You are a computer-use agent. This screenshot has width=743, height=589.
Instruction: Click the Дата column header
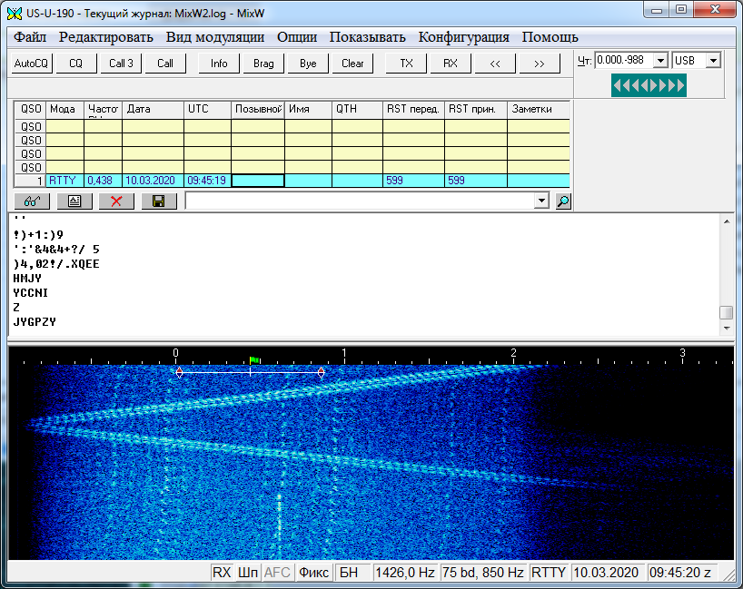point(154,110)
